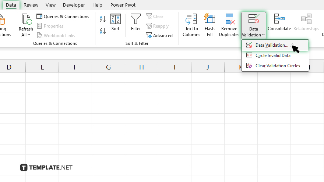Select Clear Validation Circles option
The width and height of the screenshot is (324, 182).
point(278,66)
